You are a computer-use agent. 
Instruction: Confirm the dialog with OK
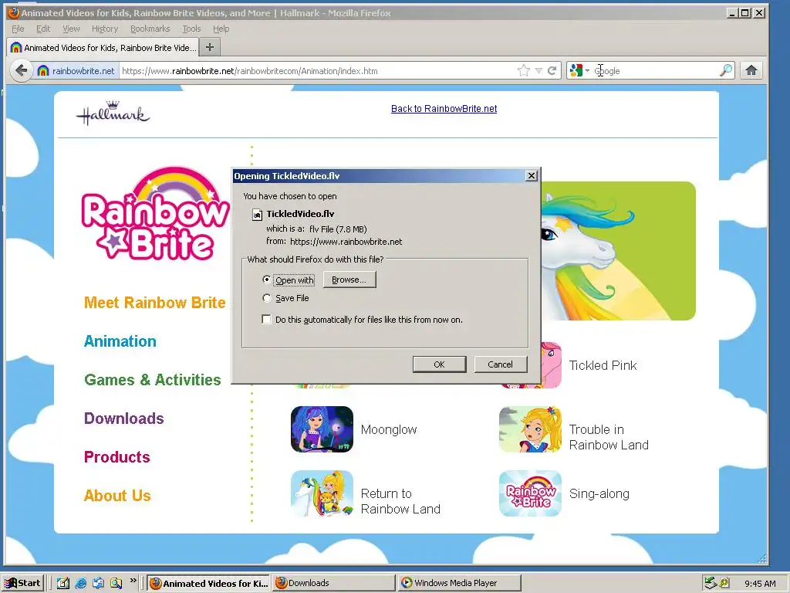pyautogui.click(x=439, y=364)
